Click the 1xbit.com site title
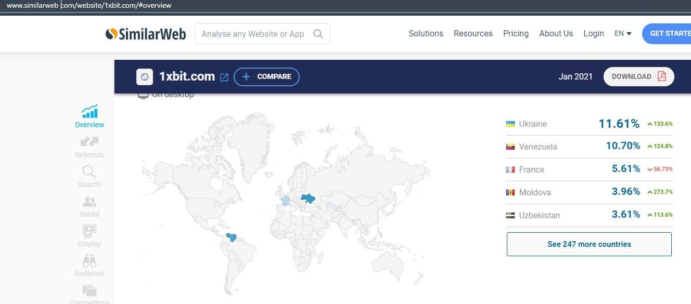Screen dimensions: 691x304 [187, 76]
